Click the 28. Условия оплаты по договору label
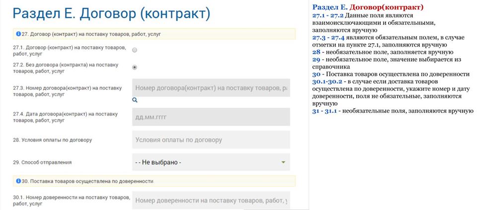The width and height of the screenshot is (477, 210). (52, 140)
